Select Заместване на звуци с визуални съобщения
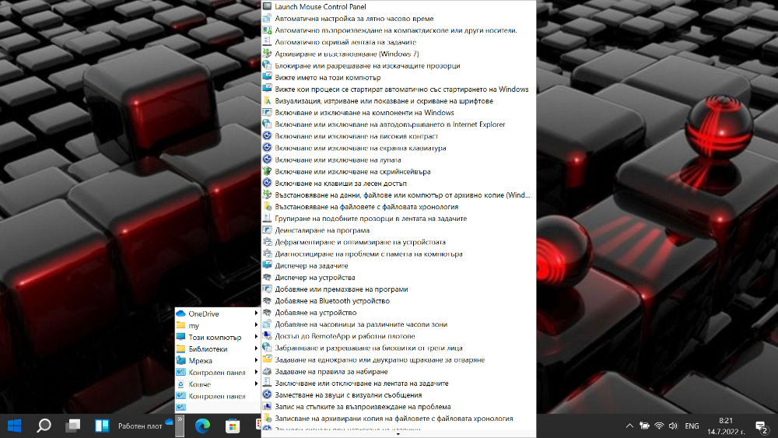Viewport: 778px width, 438px height. pos(399,395)
